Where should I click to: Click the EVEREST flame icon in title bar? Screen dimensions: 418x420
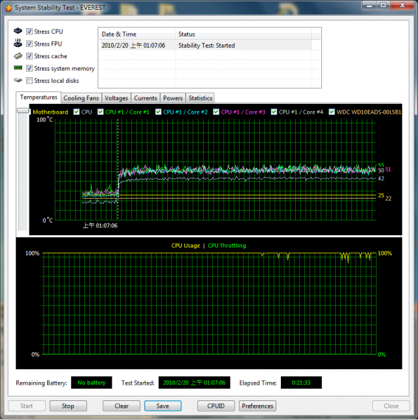point(8,7)
